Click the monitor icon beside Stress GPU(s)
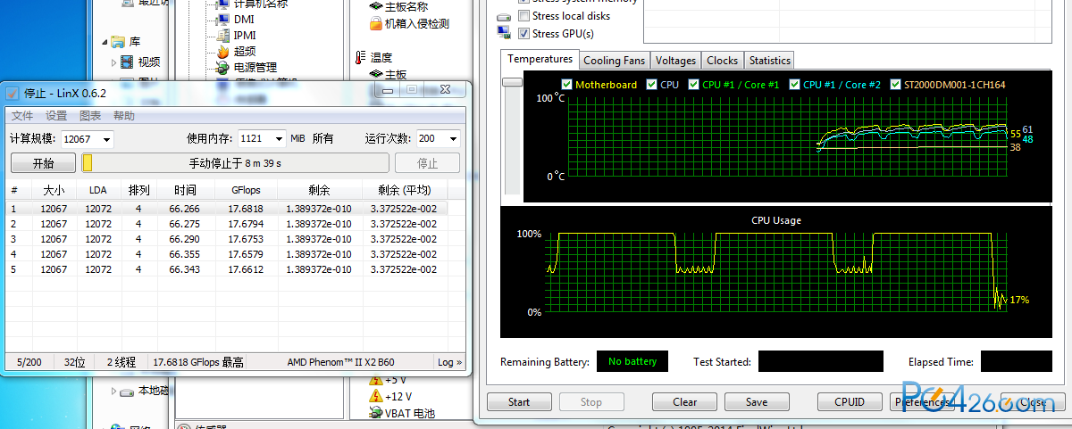This screenshot has height=429, width=1072. tap(504, 33)
